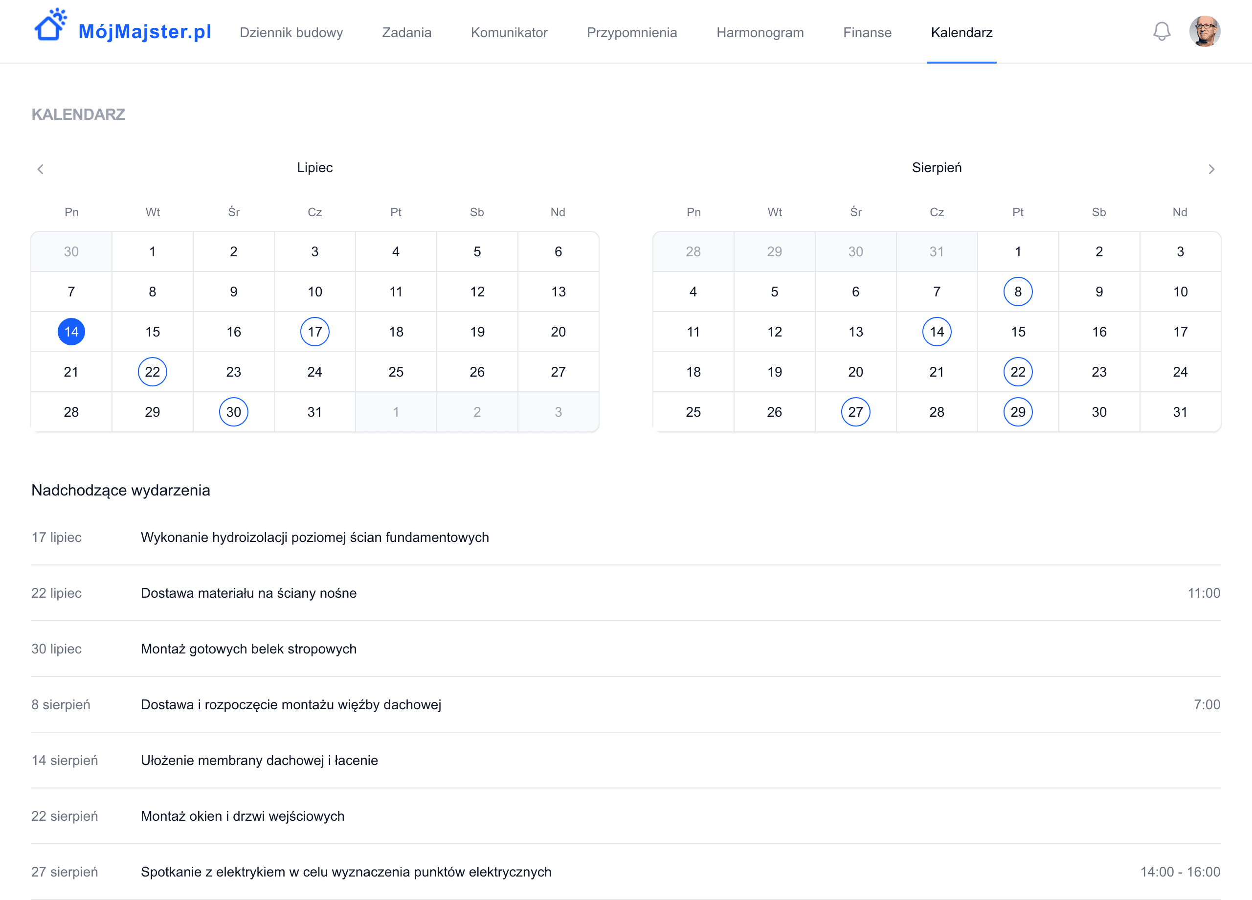Select highlighted July 14 in calendar
This screenshot has width=1252, height=900.
tap(71, 332)
